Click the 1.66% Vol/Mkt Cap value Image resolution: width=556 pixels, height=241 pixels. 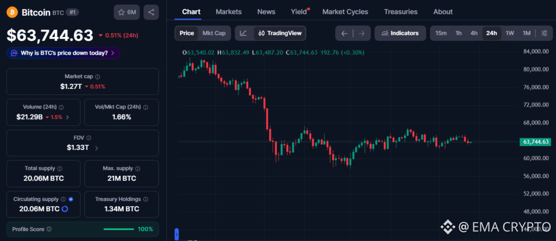[122, 117]
